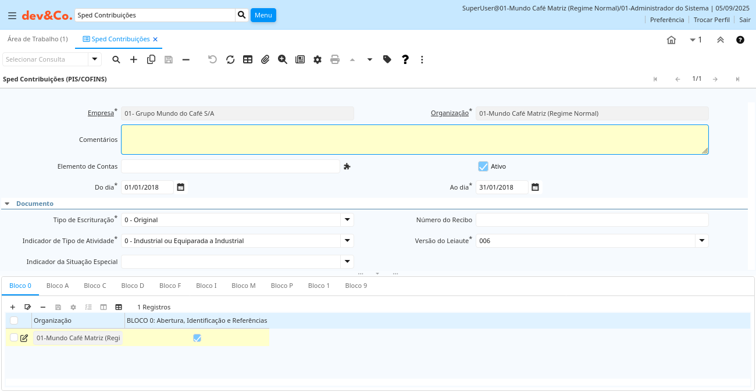Toggle the select-all checkbox in grid header

click(14, 320)
